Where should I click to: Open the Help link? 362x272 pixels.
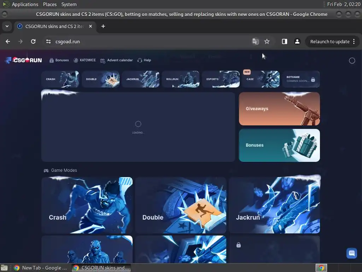(144, 60)
